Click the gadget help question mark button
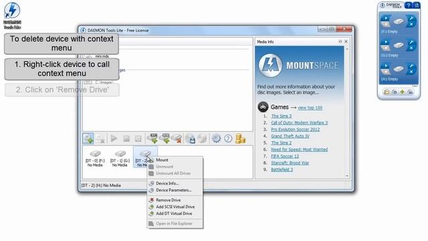Viewport: 428px width, 241px height. [x=409, y=5]
